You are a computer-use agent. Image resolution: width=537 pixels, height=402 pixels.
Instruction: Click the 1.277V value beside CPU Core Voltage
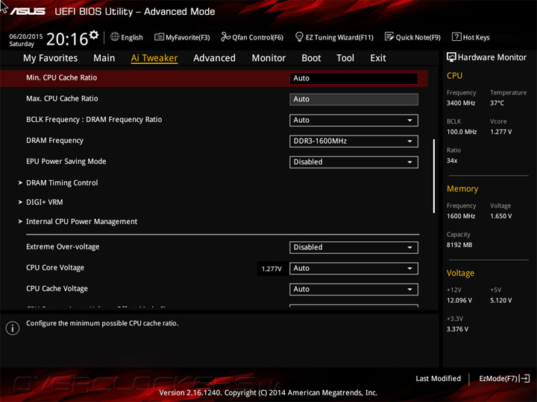pyautogui.click(x=271, y=269)
